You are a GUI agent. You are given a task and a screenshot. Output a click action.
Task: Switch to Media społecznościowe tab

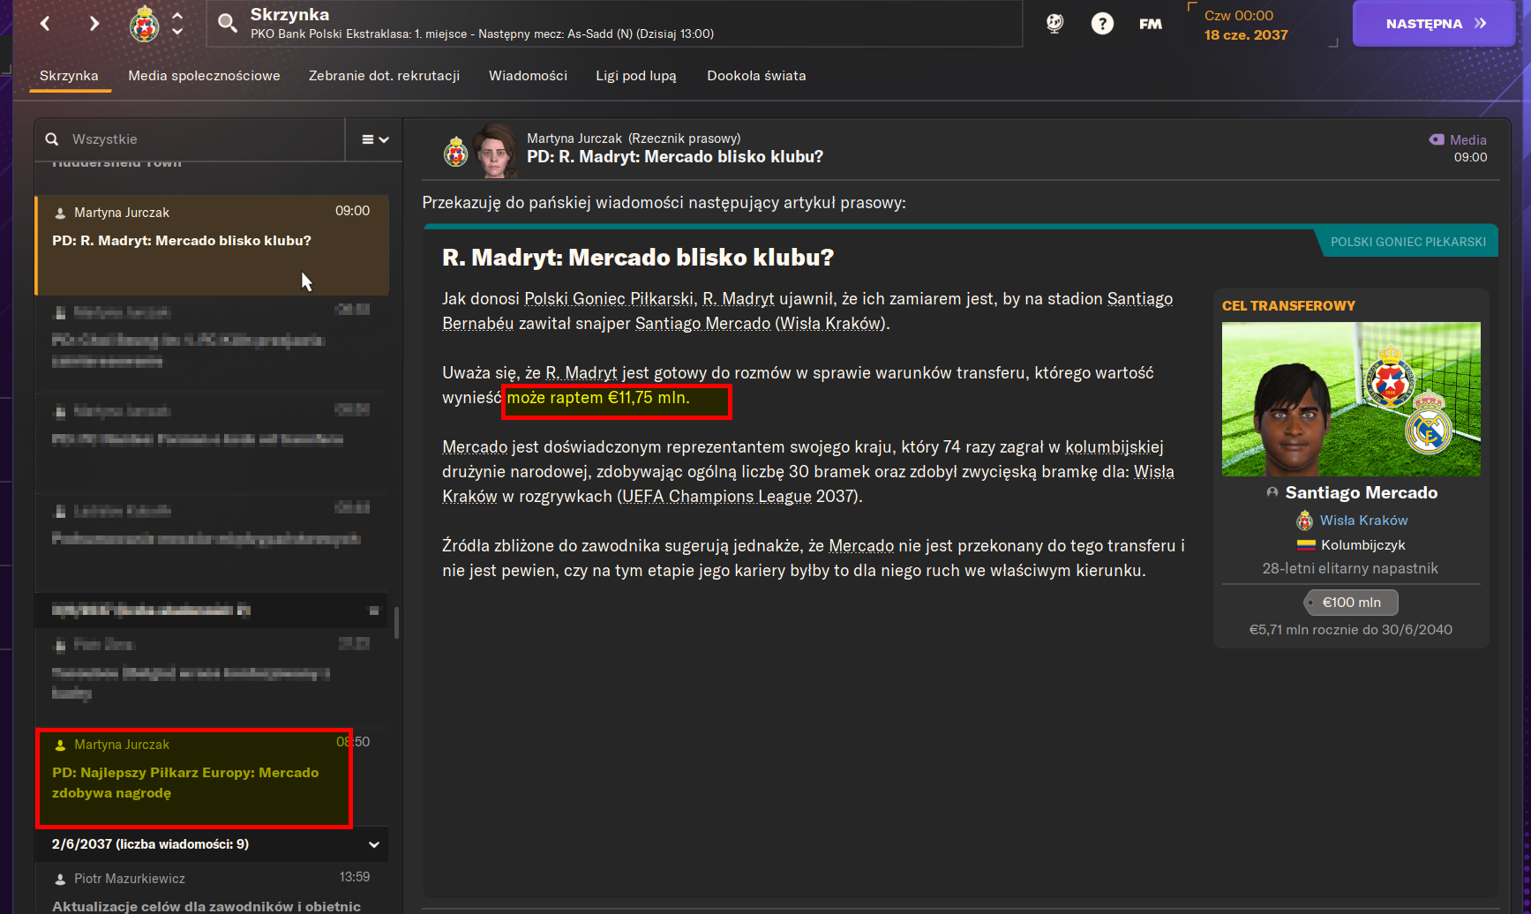click(204, 76)
